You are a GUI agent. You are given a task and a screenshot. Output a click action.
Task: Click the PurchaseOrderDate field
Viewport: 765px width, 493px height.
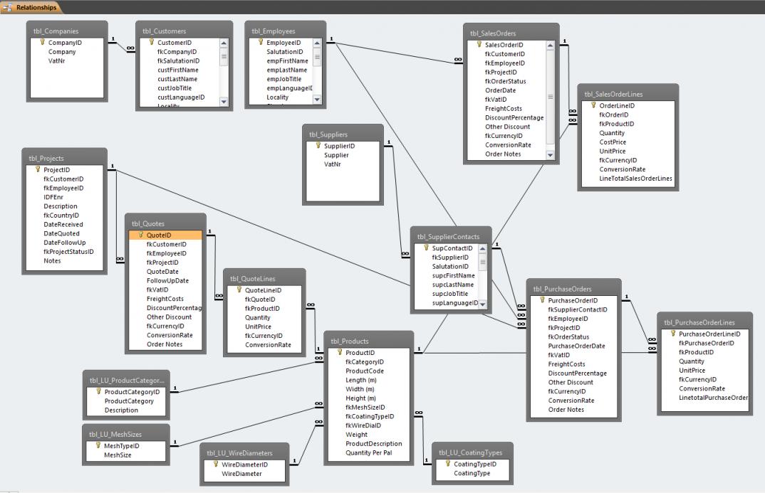click(x=576, y=346)
